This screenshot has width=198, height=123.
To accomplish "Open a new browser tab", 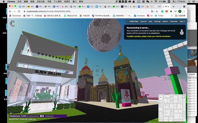I will click(173, 7).
